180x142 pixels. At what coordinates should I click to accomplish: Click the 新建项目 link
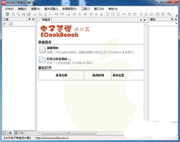click(53, 48)
